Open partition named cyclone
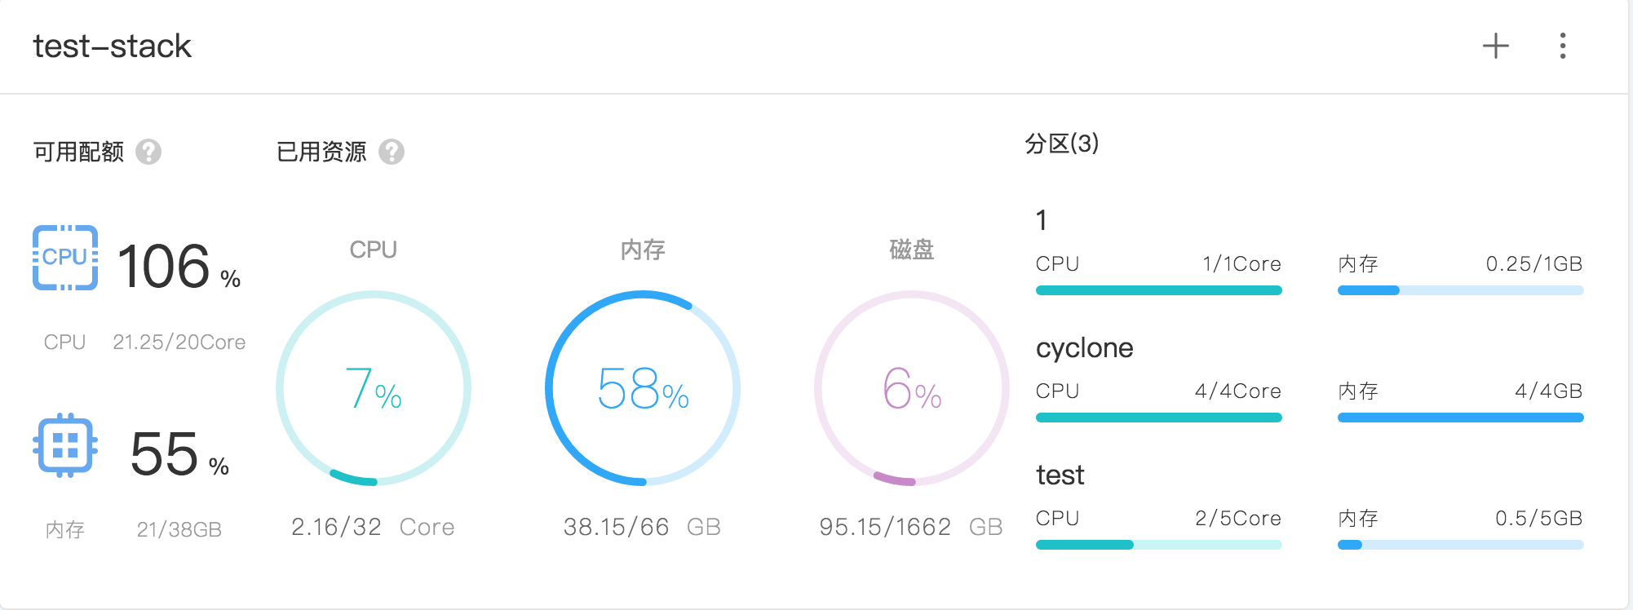Screen dimensions: 1633x610 pos(1084,348)
